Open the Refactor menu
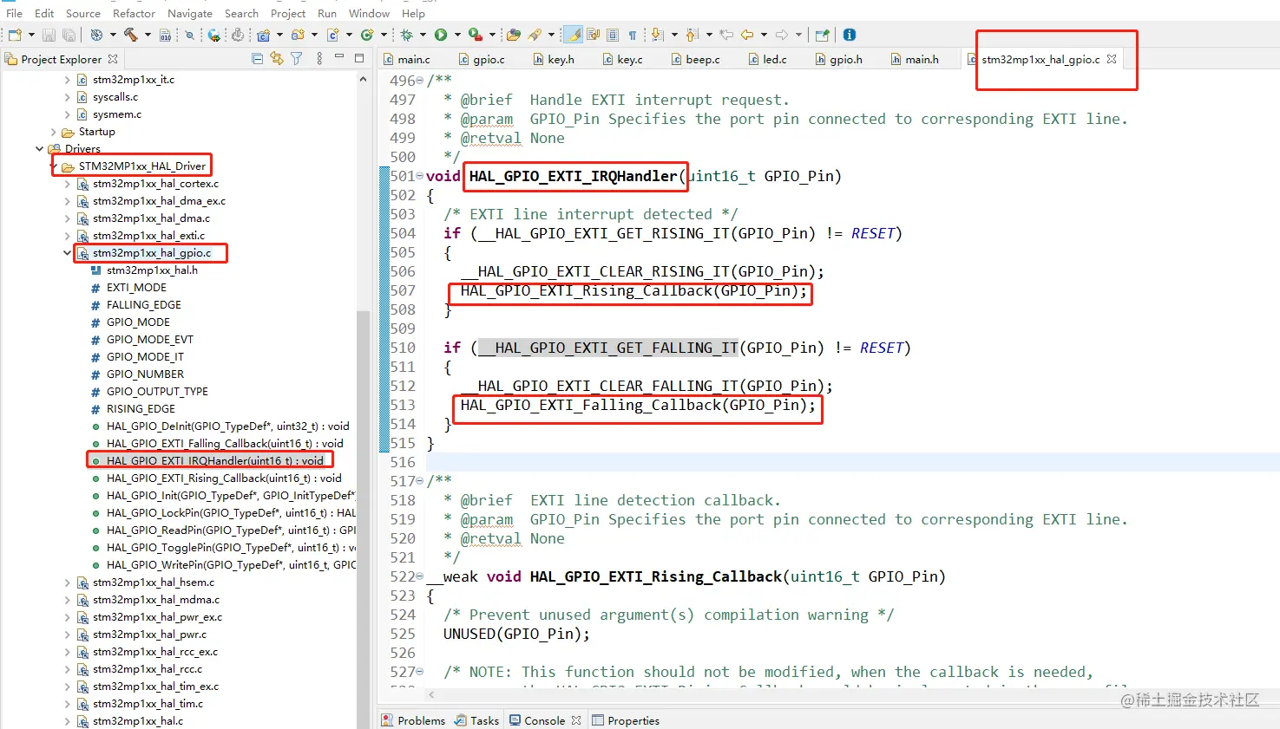Viewport: 1280px width, 729px height. point(134,13)
